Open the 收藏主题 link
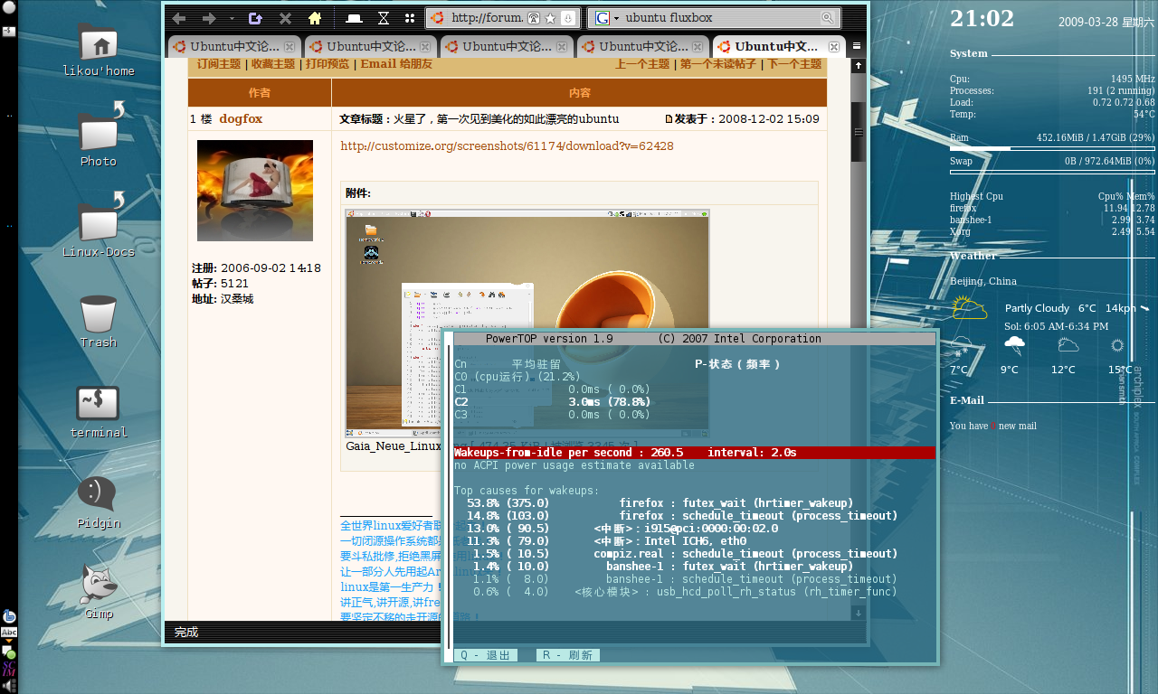This screenshot has width=1158, height=694. (273, 64)
